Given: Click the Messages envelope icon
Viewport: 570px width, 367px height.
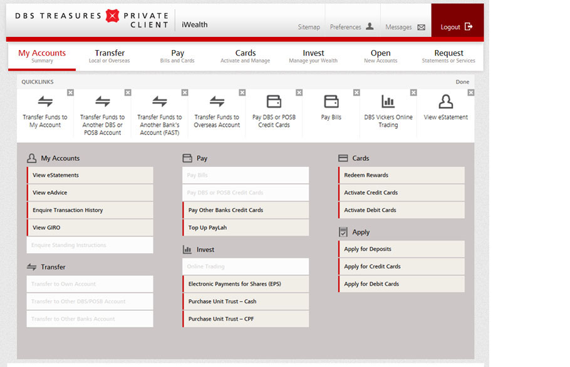Looking at the screenshot, I should [x=422, y=28].
